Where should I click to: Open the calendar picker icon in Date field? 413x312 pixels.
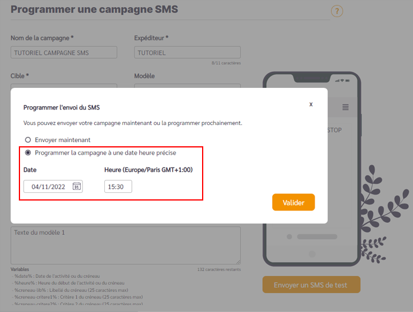coord(77,186)
